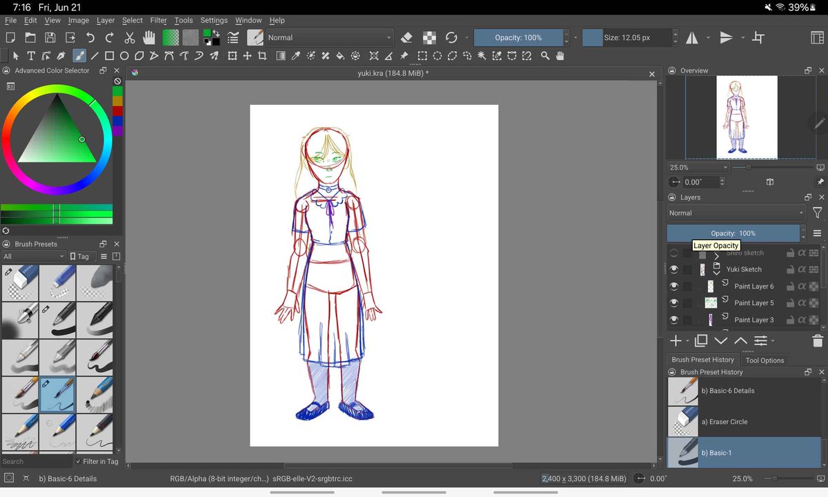Switch to the Brush Preset History tab

click(702, 360)
